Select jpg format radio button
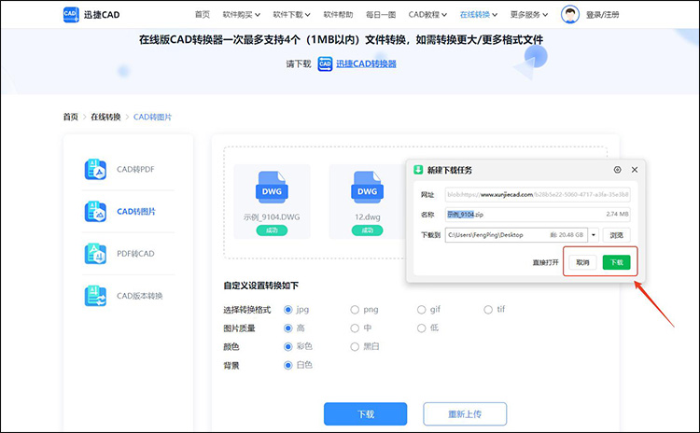Screen dimensions: 700x433 point(288,309)
